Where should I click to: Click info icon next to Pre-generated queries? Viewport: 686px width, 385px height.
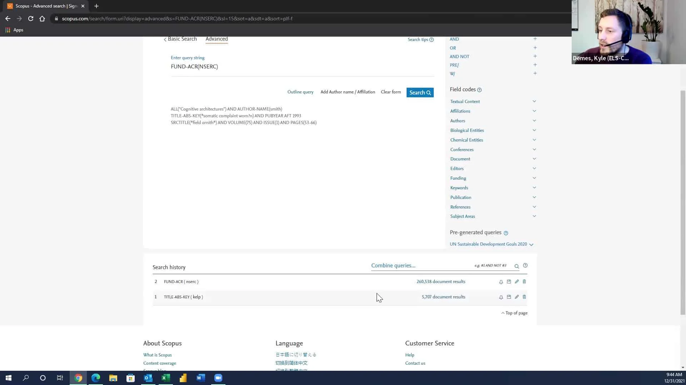pyautogui.click(x=507, y=232)
